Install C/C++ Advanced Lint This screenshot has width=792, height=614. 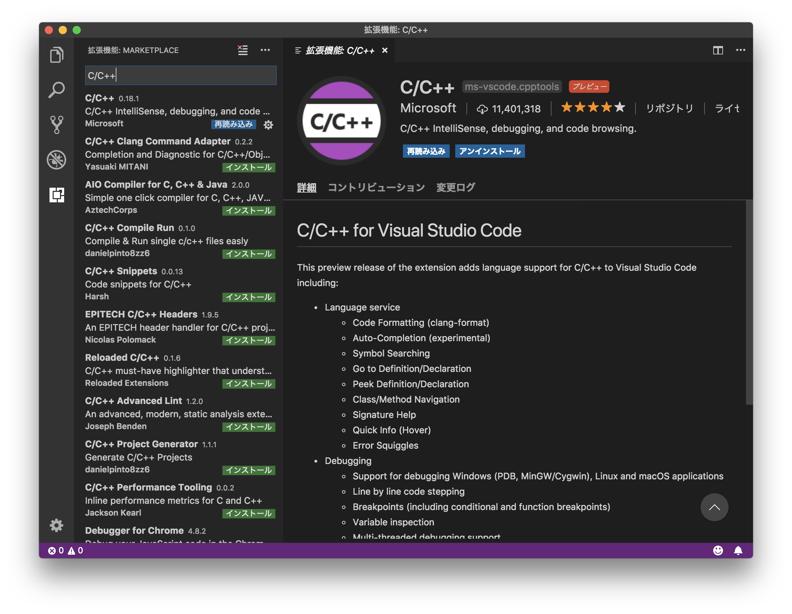point(249,427)
